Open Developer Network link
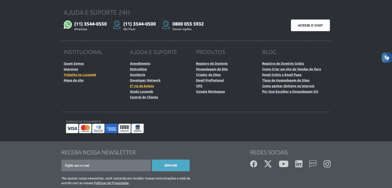Viewport: 392px width, 188px height. 145,80
